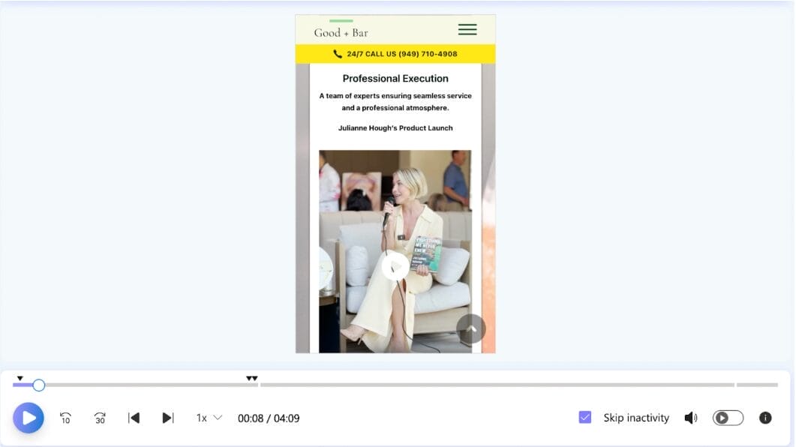
Task: Click the scroll-to-top arrow button
Action: [471, 328]
